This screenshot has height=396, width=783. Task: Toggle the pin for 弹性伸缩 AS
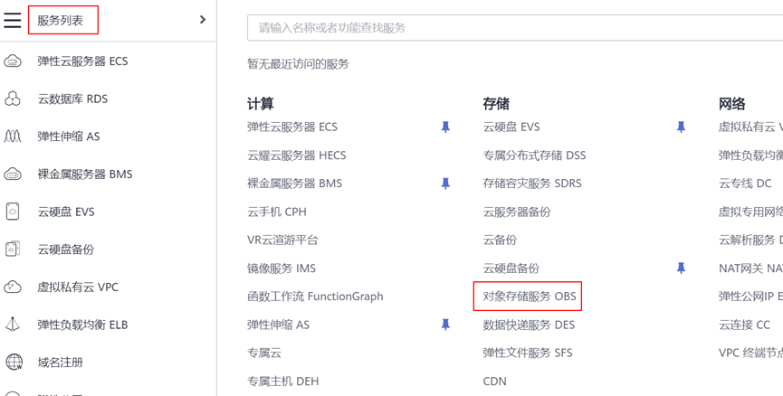click(445, 325)
